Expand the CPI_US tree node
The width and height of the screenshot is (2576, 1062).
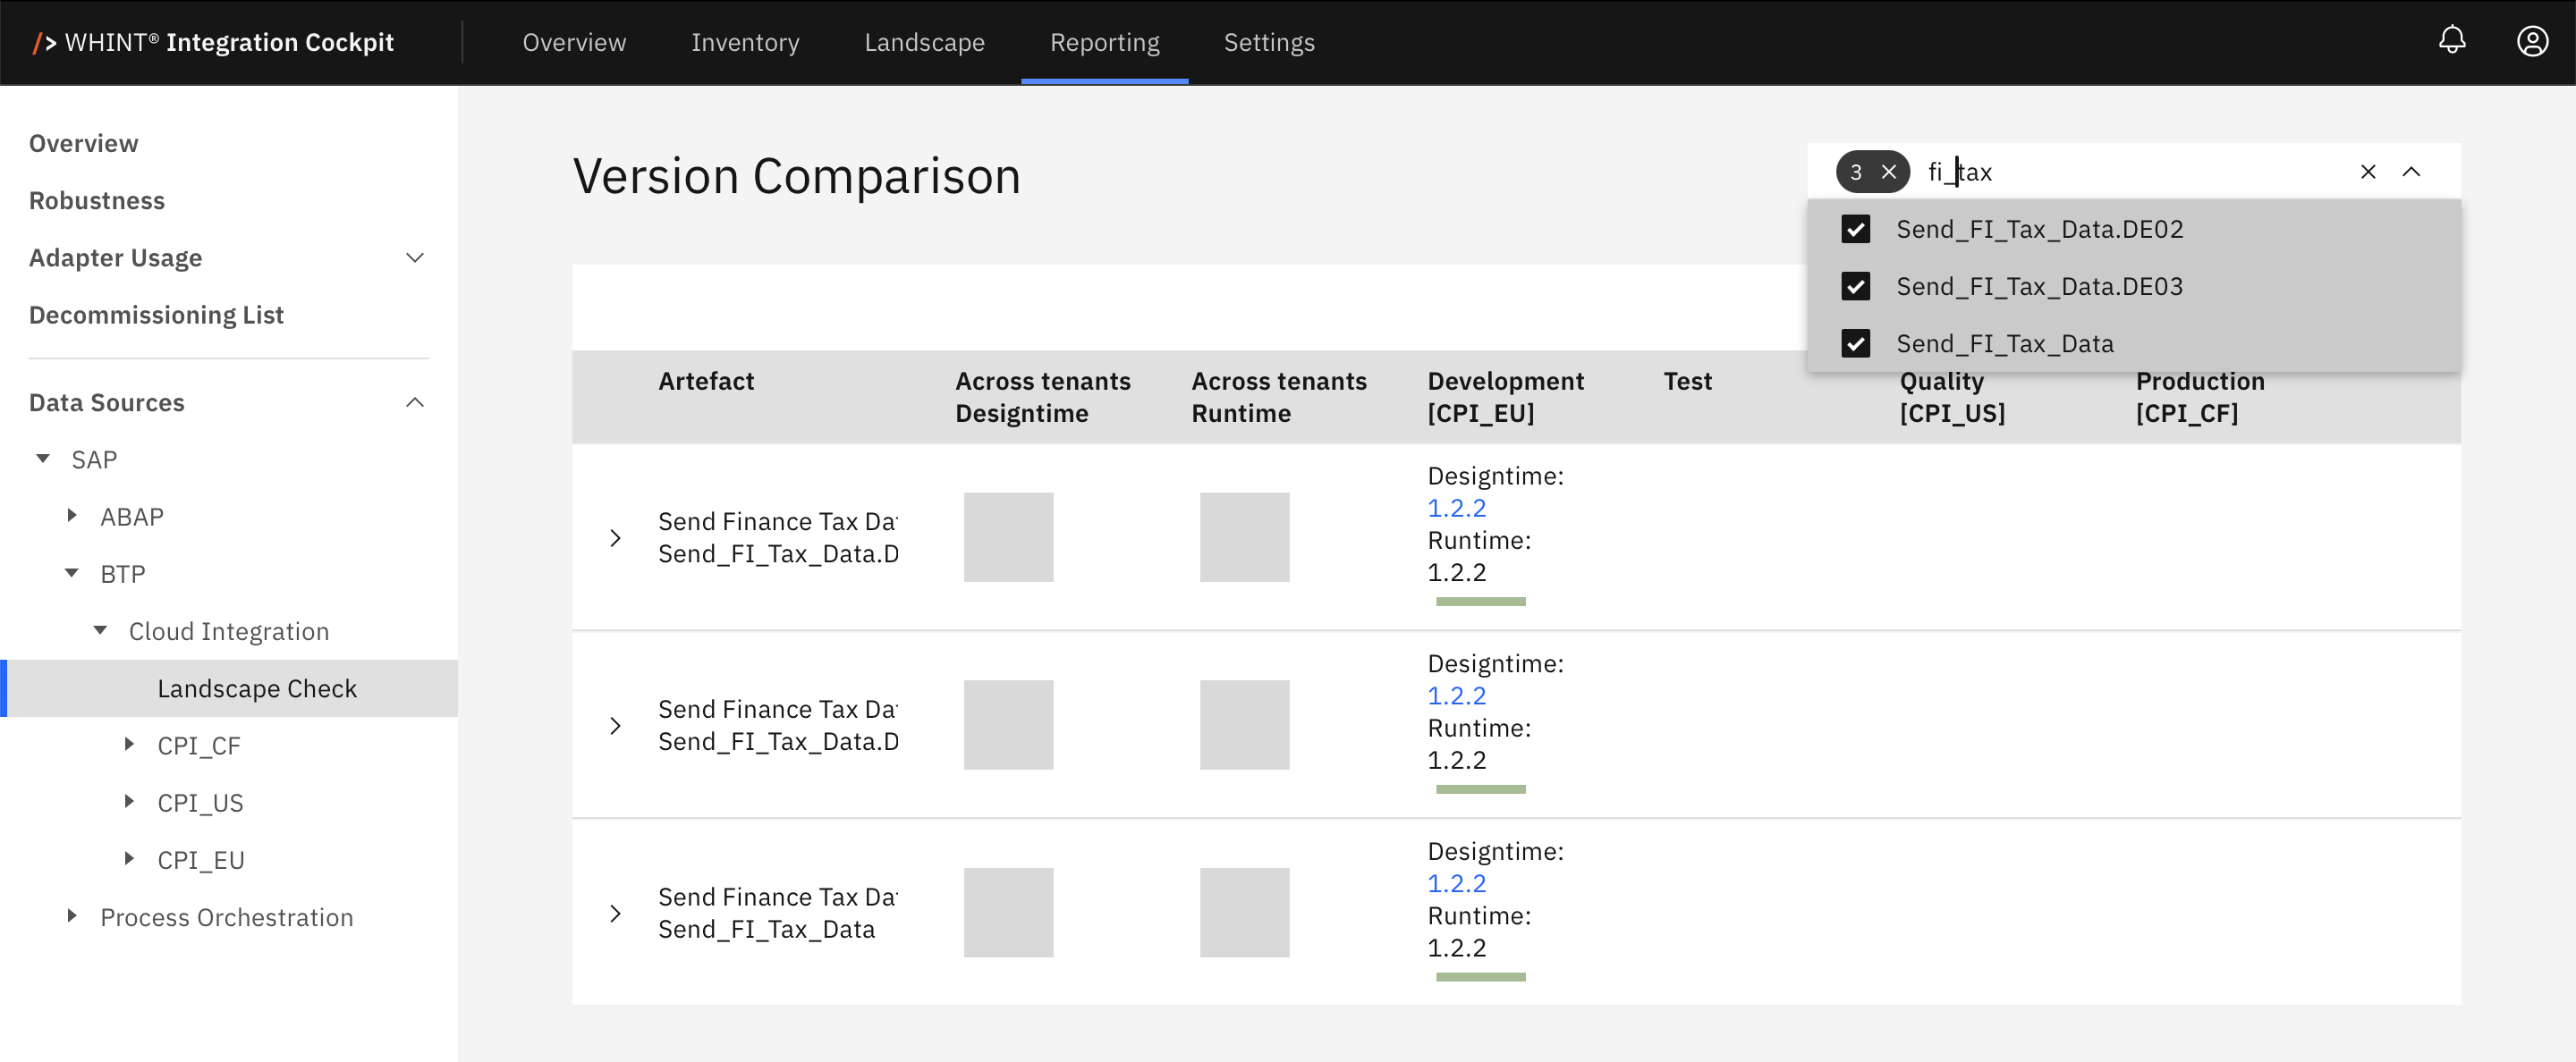(x=129, y=801)
